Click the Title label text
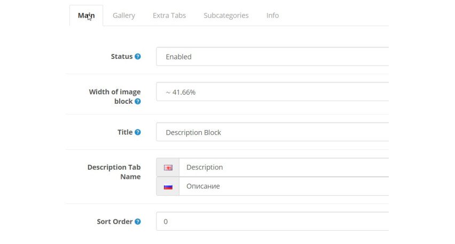This screenshot has height=244, width=455. tap(125, 132)
